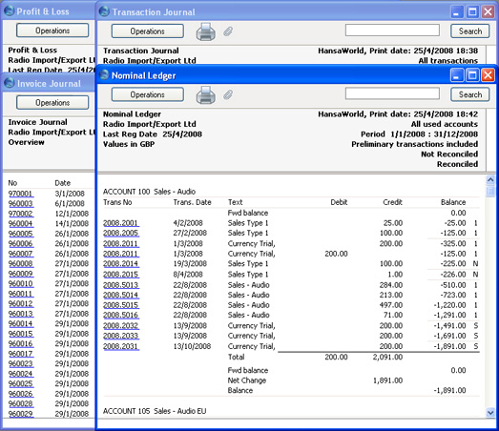Click the Net Change value 1,891.00
This screenshot has width=499, height=431.
coord(387,380)
